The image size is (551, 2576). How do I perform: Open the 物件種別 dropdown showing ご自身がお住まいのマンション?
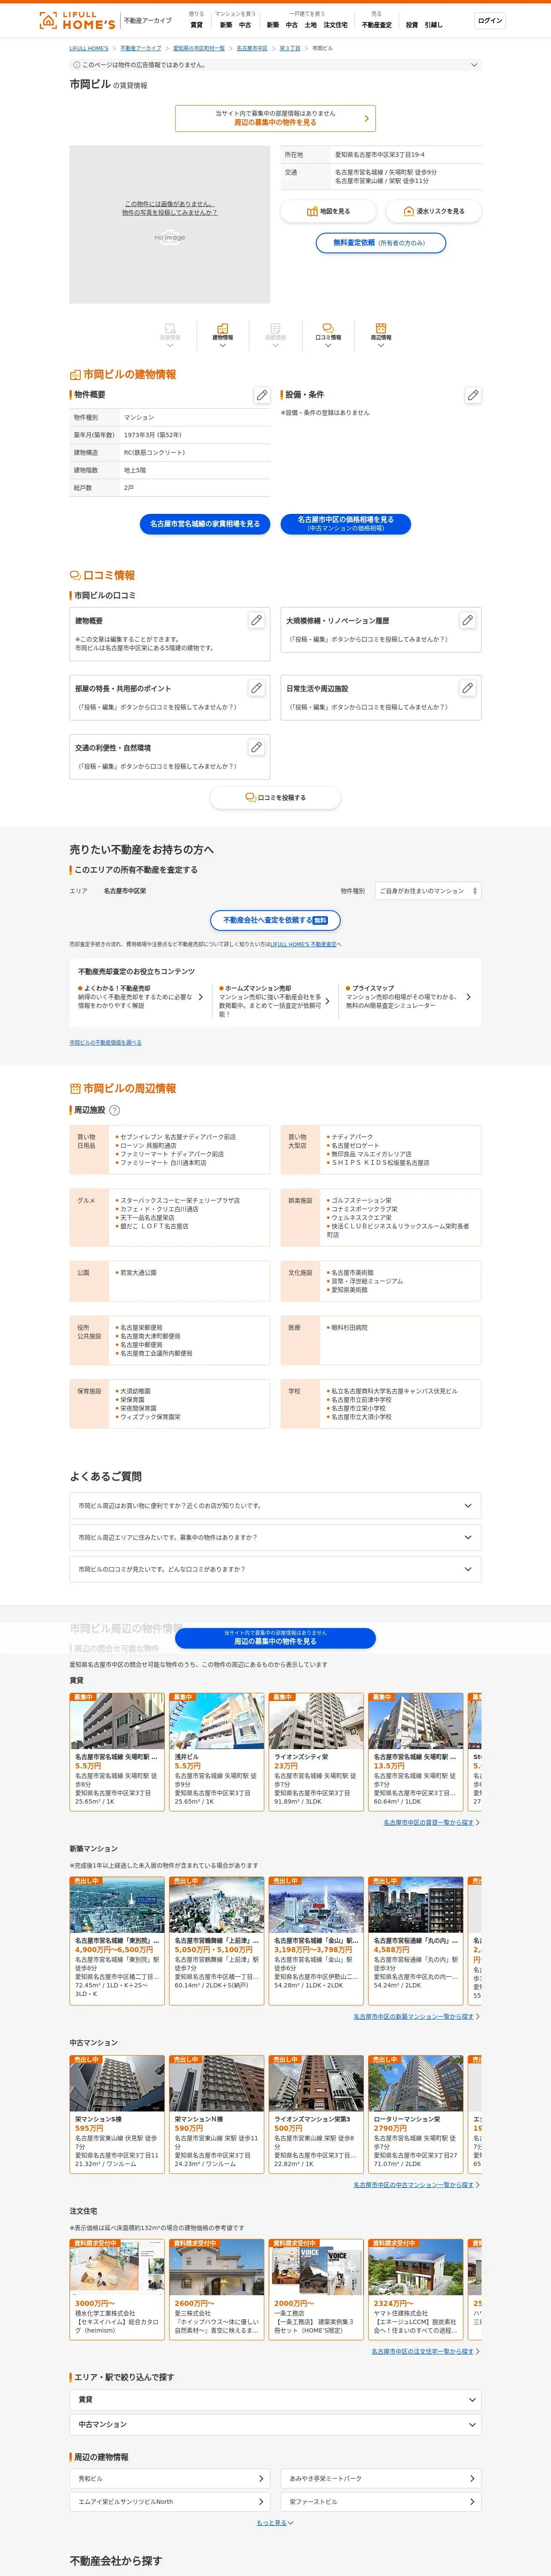click(428, 891)
